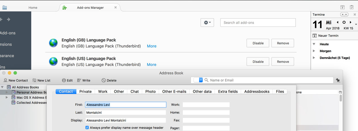The height and width of the screenshot is (131, 358).
Task: Open the add-ons gear tools menu
Action: [x=207, y=22]
